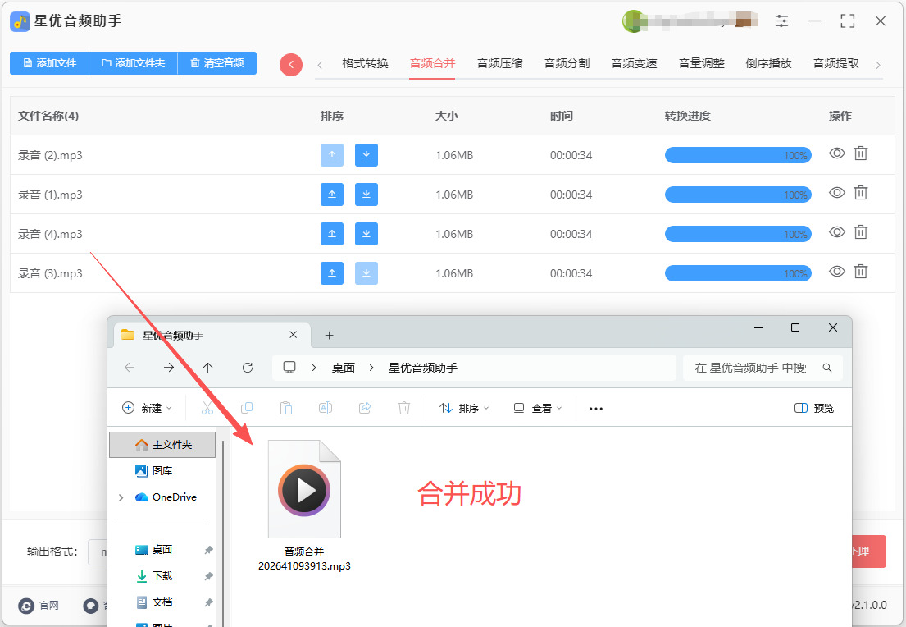Click the Explorer search box
Screen dimensions: 906x627
(763, 368)
